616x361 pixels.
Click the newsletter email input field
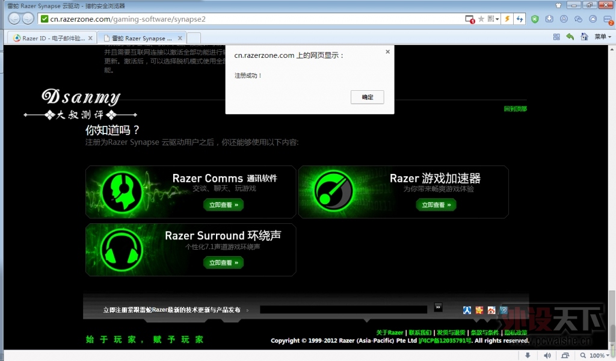343,309
